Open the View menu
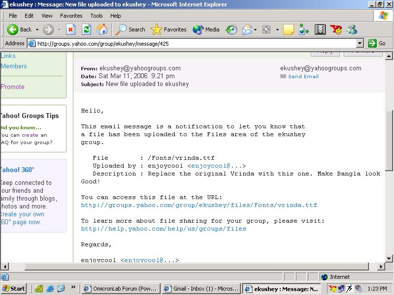The image size is (394, 295). pos(47,16)
